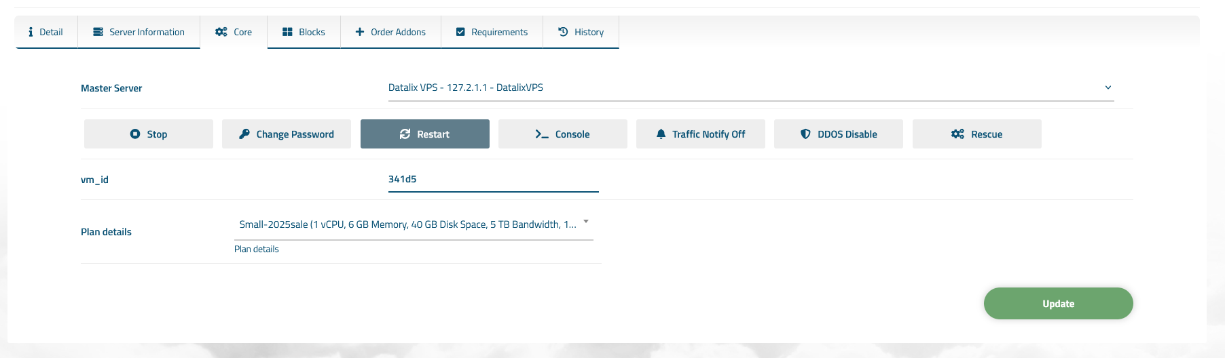Click the bell icon on Traffic Notify
Viewport: 1225px width, 358px height.
coord(661,134)
